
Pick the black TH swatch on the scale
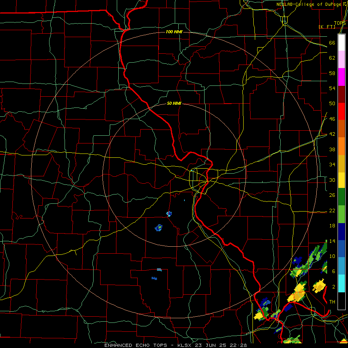[341, 301]
